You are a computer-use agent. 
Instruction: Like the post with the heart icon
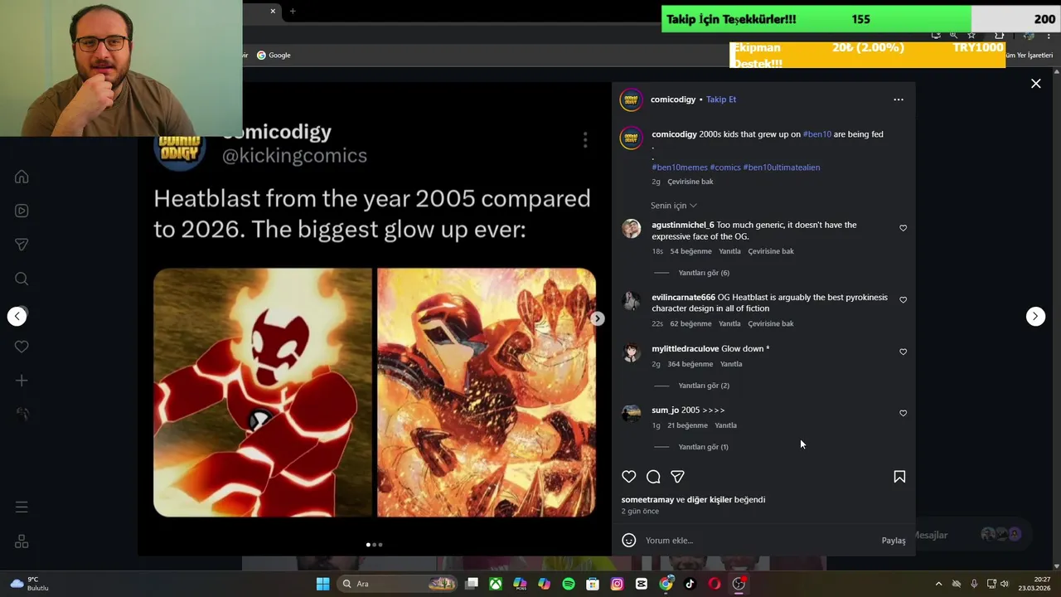click(x=629, y=477)
